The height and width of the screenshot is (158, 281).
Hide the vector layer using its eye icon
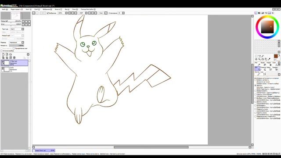point(3,61)
